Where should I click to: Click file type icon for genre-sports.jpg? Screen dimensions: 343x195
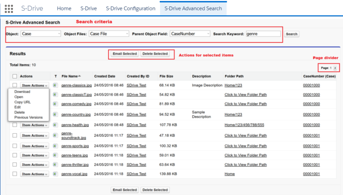pos(55,146)
